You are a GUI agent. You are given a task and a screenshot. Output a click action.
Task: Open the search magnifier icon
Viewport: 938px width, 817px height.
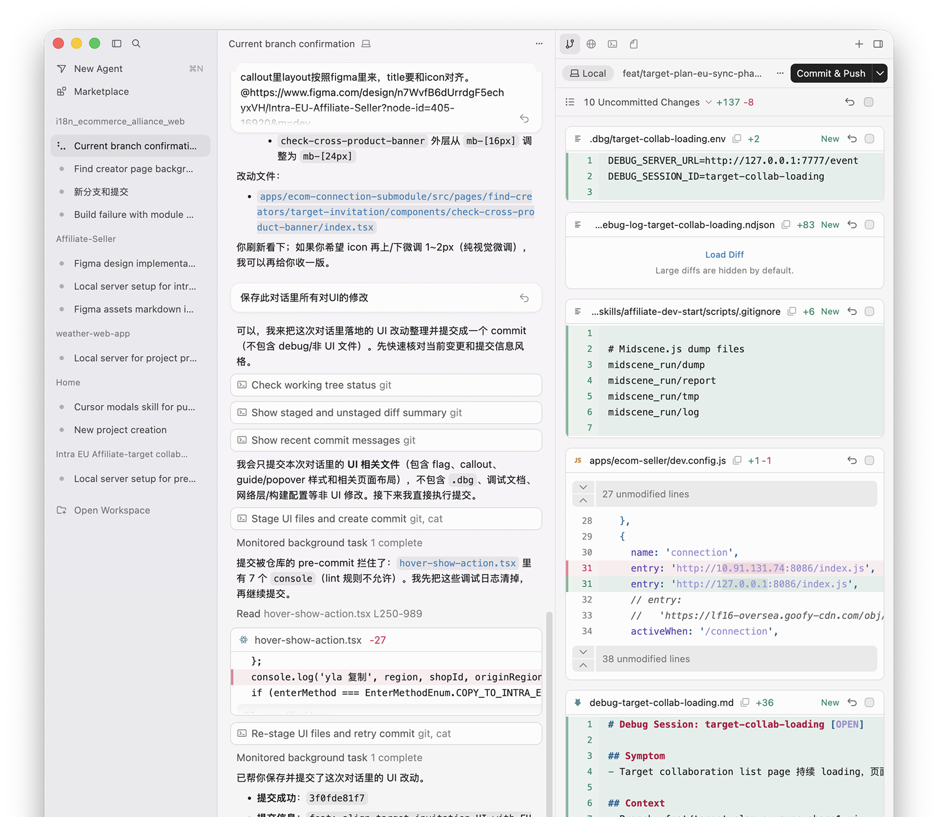[x=136, y=43]
